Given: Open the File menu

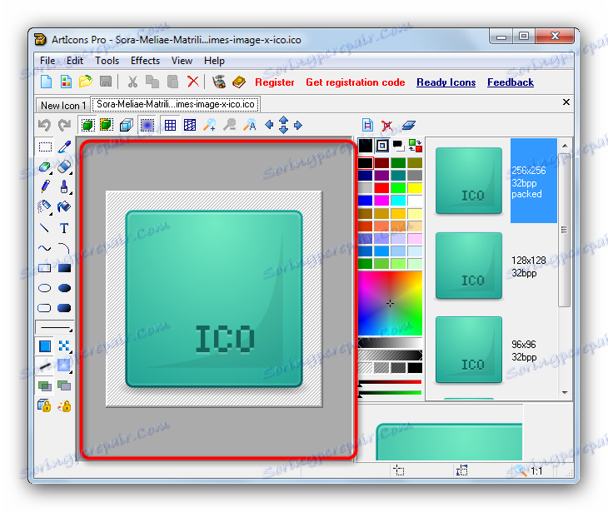Looking at the screenshot, I should tap(47, 61).
